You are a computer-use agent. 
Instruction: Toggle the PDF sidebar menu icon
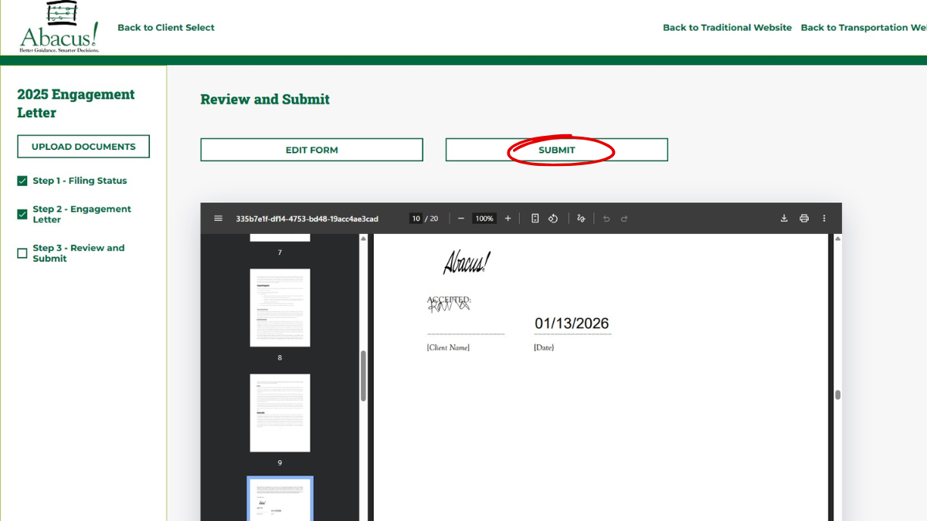[x=219, y=218]
